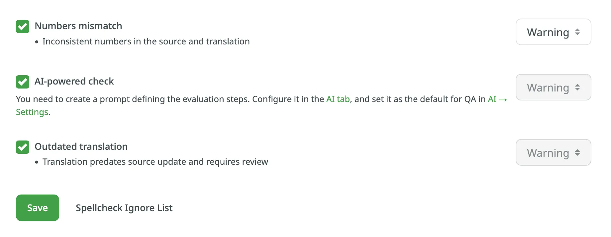Click the Inconsistent numbers description text
The width and height of the screenshot is (611, 237).
point(146,41)
